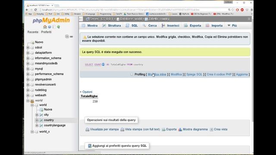The image size is (276, 155).
Task: Click the result value 239
Action: 95,102
